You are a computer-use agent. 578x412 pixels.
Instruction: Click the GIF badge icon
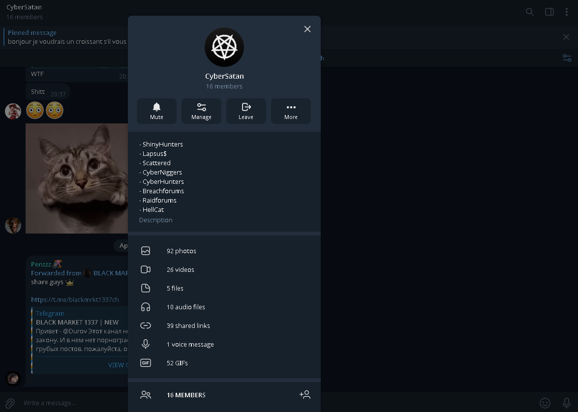coord(146,363)
